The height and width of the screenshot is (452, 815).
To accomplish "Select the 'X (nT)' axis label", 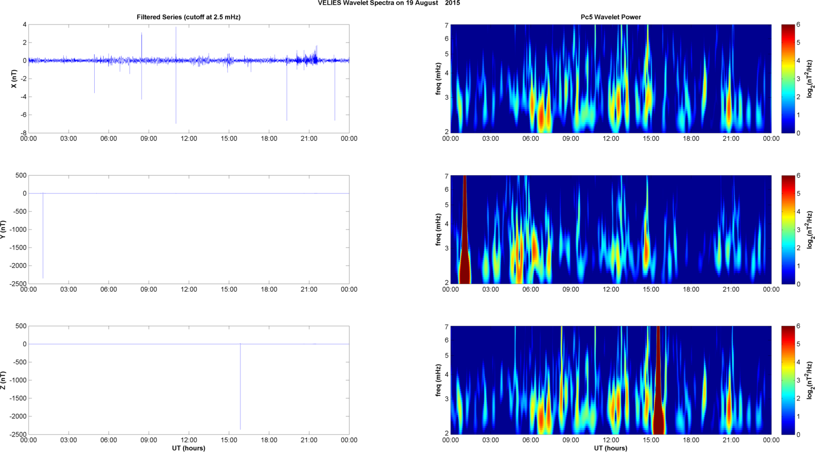I will click(14, 79).
